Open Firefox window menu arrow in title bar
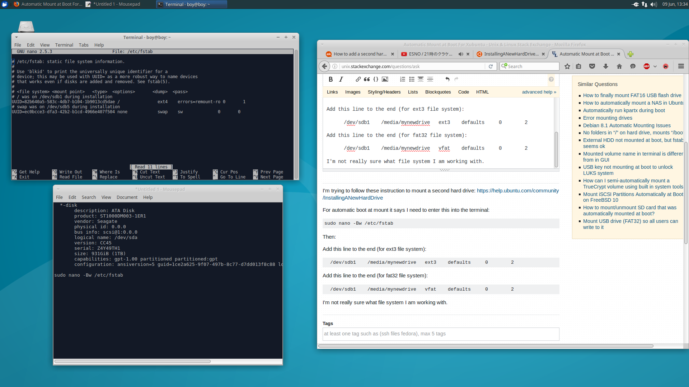This screenshot has width=689, height=387. (322, 44)
